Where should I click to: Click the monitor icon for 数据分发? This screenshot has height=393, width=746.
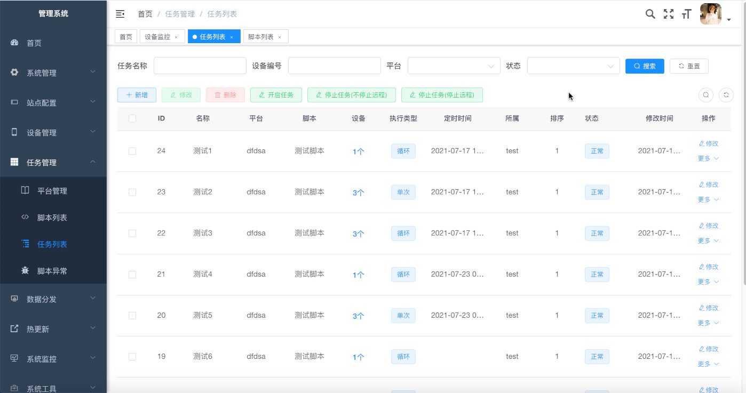click(x=14, y=299)
